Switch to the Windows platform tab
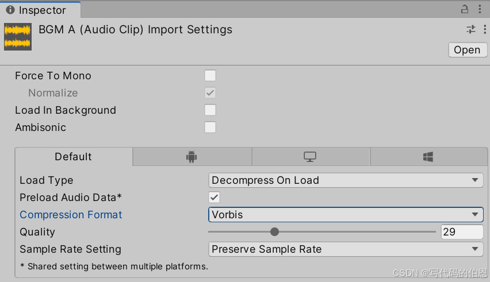 pyautogui.click(x=428, y=157)
